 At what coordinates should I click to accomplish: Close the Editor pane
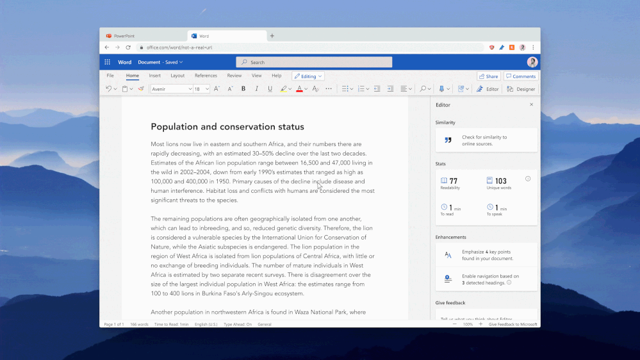coord(531,104)
